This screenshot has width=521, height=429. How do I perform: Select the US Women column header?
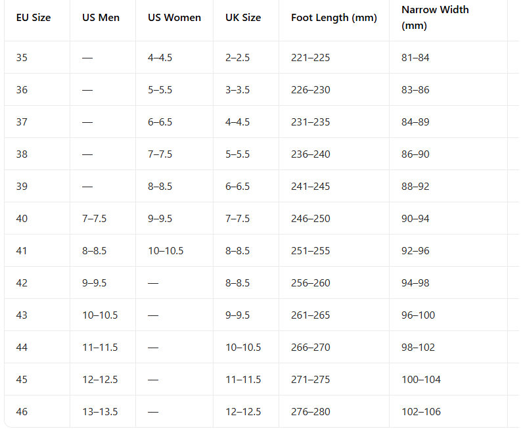(174, 18)
